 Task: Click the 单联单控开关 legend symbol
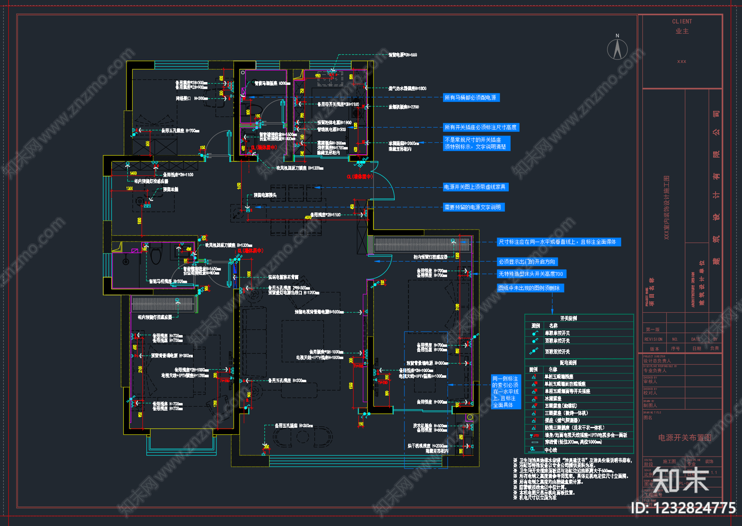click(x=535, y=333)
